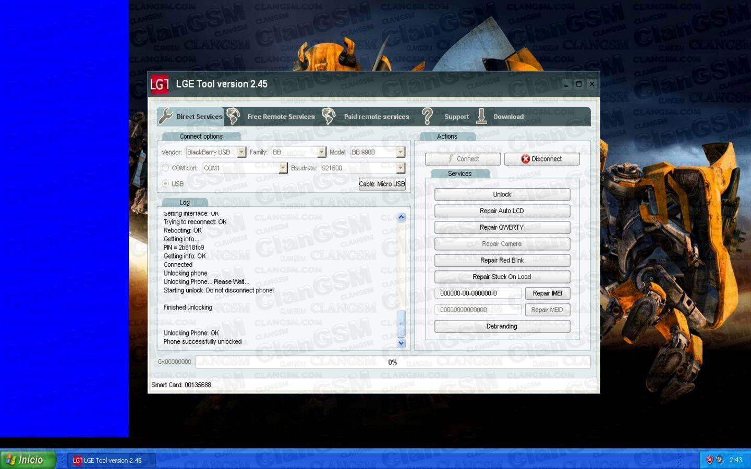This screenshot has height=469, width=751.
Task: Click the Direct Services wrench icon
Action: click(x=165, y=116)
